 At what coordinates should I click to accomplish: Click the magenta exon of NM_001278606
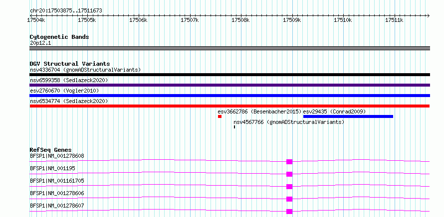(x=289, y=199)
